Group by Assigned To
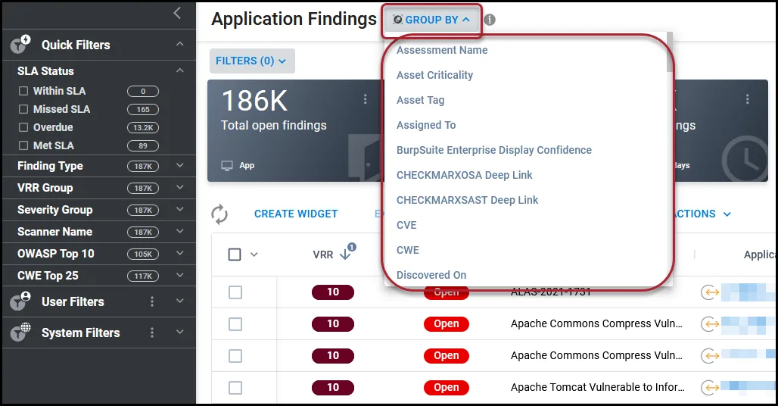 (426, 125)
